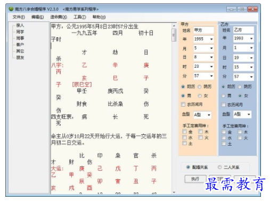
Task: Click the 乙方 姓名 name field
Action: pyautogui.click(x=243, y=30)
